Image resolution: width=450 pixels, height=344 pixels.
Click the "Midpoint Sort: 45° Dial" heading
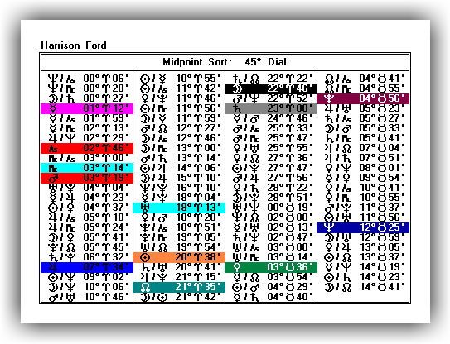click(x=225, y=62)
